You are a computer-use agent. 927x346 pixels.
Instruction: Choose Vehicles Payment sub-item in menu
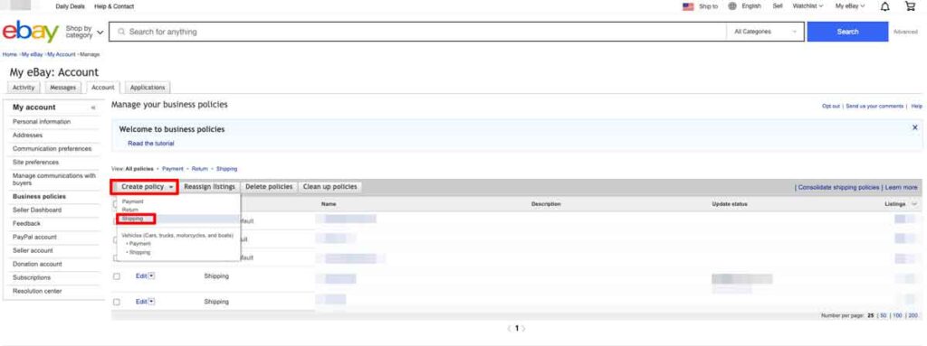[x=139, y=244]
